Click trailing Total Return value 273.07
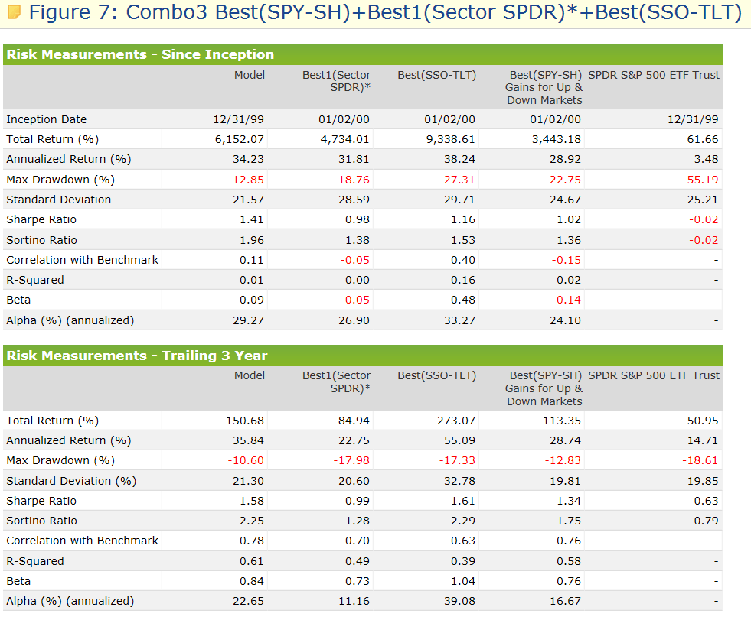751x617 pixels. click(x=456, y=421)
